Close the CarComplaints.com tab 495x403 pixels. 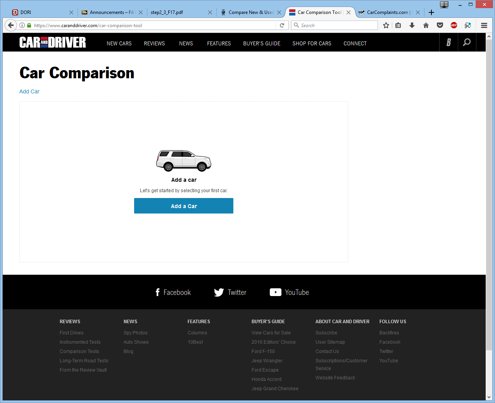click(x=418, y=12)
